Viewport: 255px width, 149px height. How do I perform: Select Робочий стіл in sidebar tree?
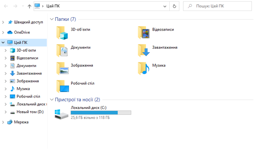28,96
